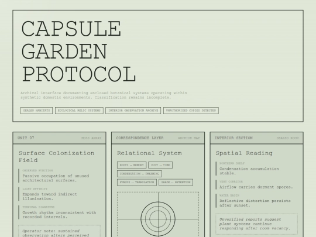Image resolution: width=316 pixels, height=237 pixels.
Task: Click the DUST ↔ TIME chip
Action: 160,165
